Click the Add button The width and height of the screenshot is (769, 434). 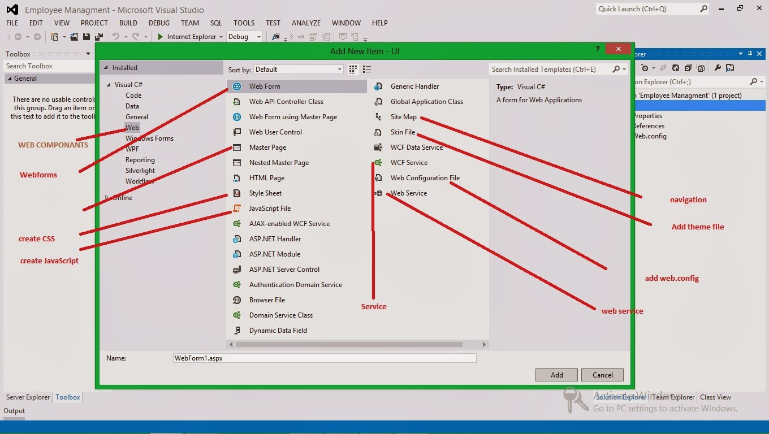556,375
